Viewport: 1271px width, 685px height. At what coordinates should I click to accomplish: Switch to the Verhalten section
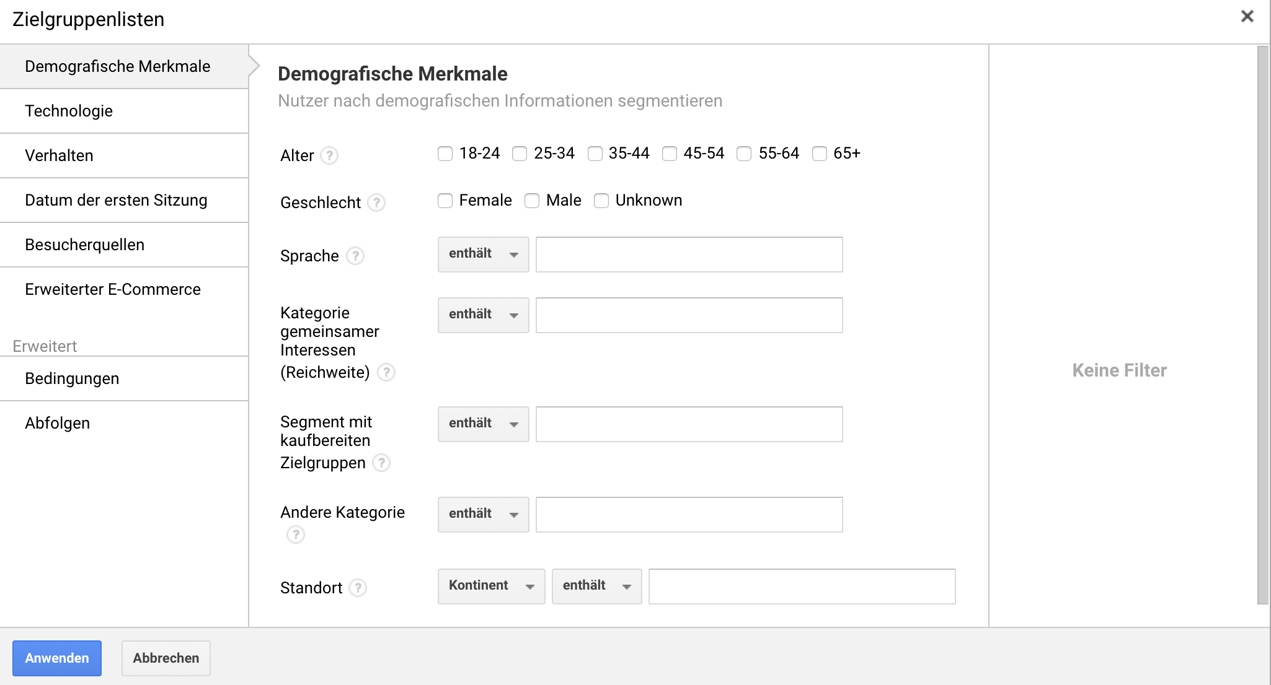[124, 155]
